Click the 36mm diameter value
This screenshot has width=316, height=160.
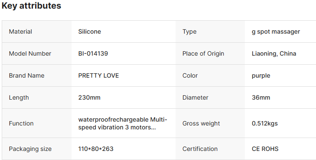pos(261,97)
